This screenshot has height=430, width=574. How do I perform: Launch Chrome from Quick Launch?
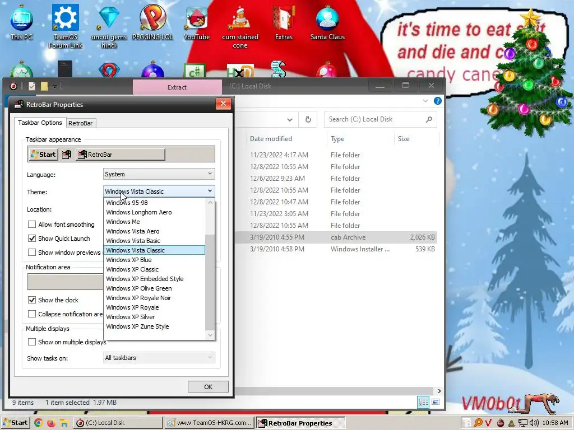[x=38, y=423]
